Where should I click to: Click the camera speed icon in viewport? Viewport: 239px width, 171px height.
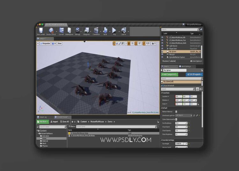tap(154, 44)
